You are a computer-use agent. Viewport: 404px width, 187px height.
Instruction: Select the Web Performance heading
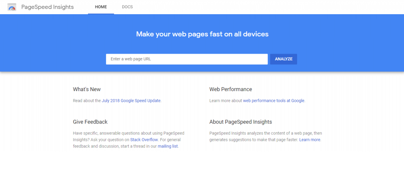point(230,89)
